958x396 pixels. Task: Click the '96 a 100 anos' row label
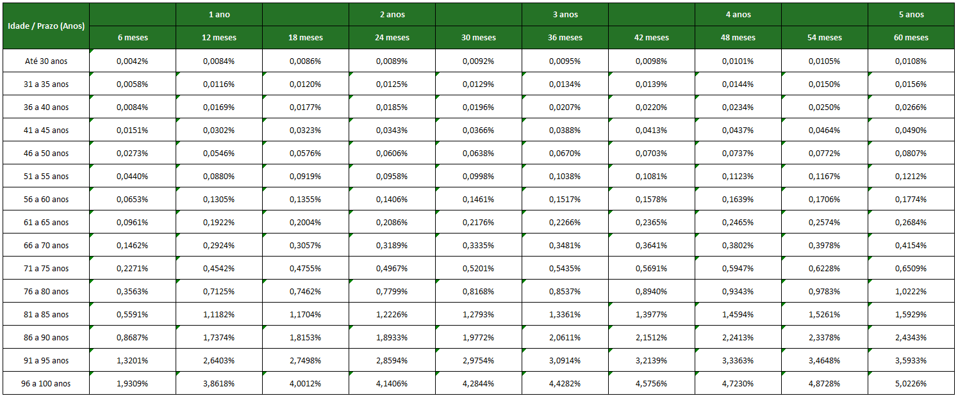(46, 383)
